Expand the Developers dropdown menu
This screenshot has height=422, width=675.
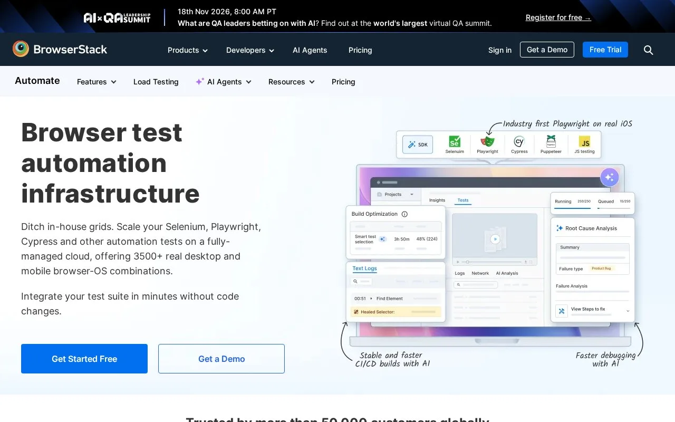[250, 50]
